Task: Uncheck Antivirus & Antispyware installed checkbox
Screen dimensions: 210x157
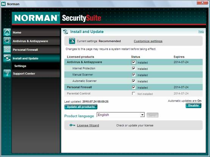Action: coord(133,62)
